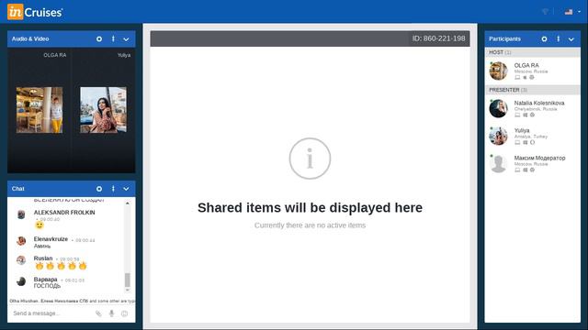Click the chat scrollbar down arrow

128,290
